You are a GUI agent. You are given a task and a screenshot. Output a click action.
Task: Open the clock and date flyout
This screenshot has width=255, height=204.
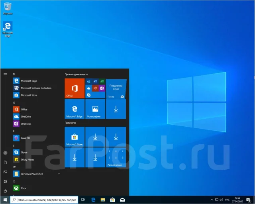[237, 200]
